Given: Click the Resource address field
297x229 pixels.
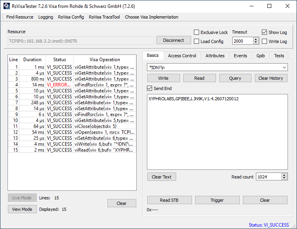Looking at the screenshot, I should (81, 41).
